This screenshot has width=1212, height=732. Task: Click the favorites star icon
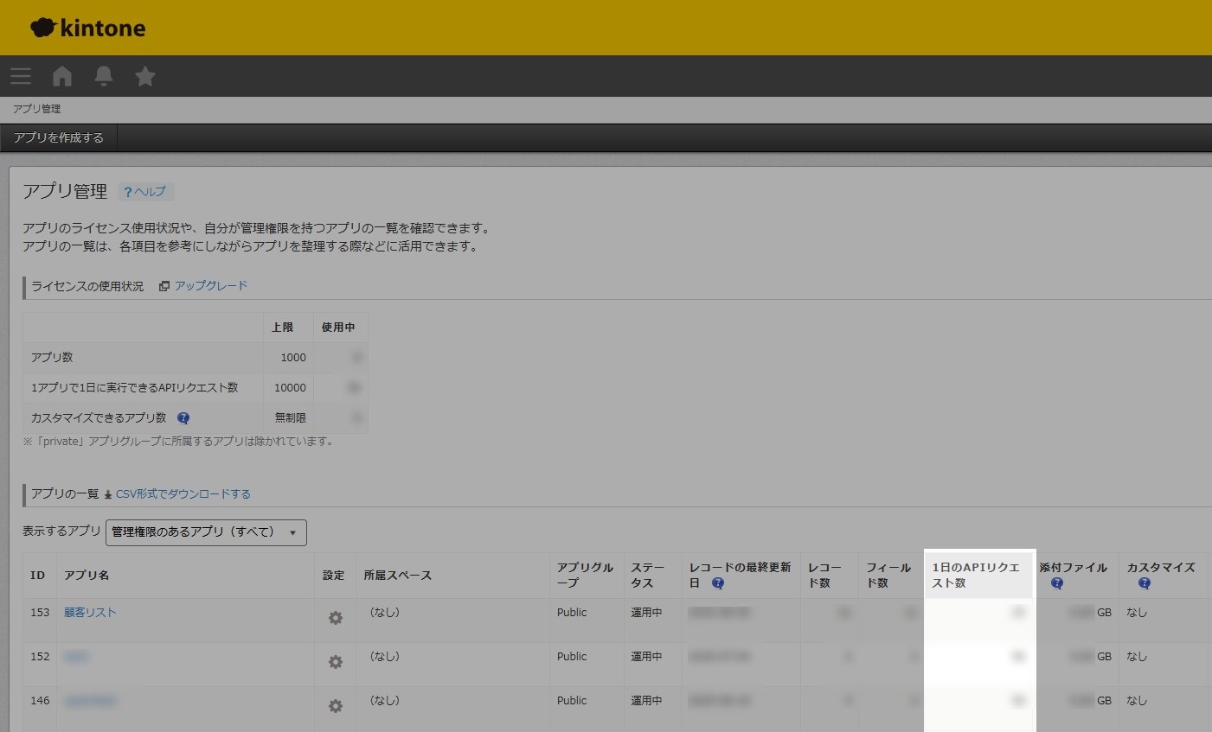[144, 76]
